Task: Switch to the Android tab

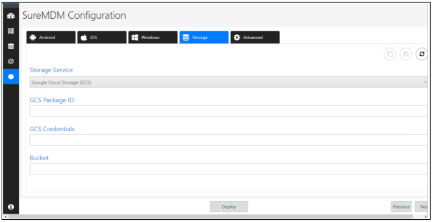Action: tap(51, 37)
